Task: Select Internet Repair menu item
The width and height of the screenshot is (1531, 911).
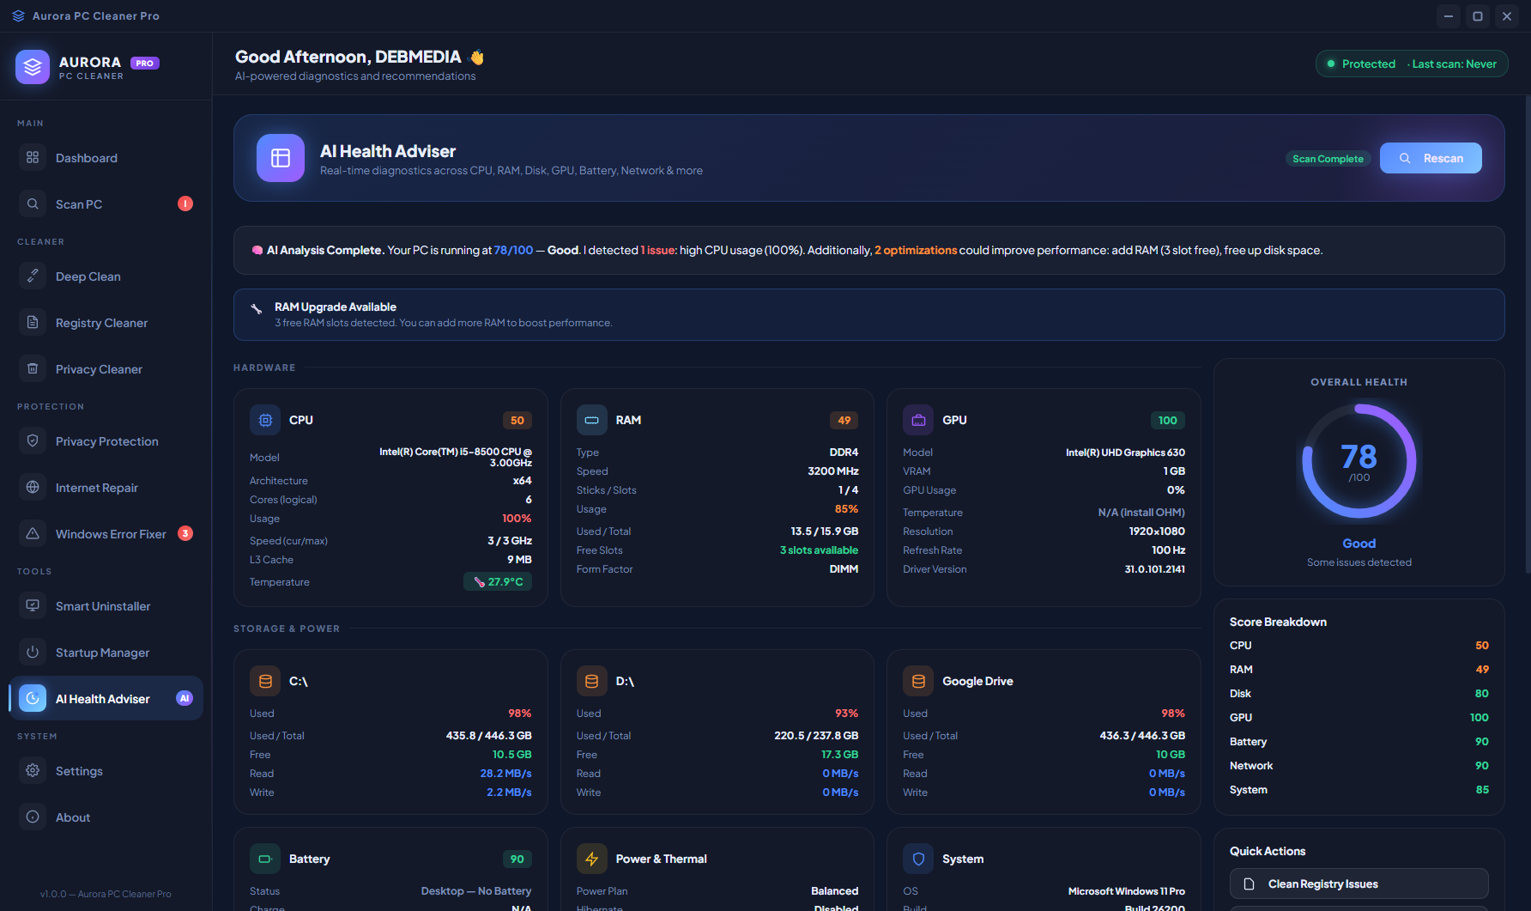Action: pyautogui.click(x=106, y=488)
